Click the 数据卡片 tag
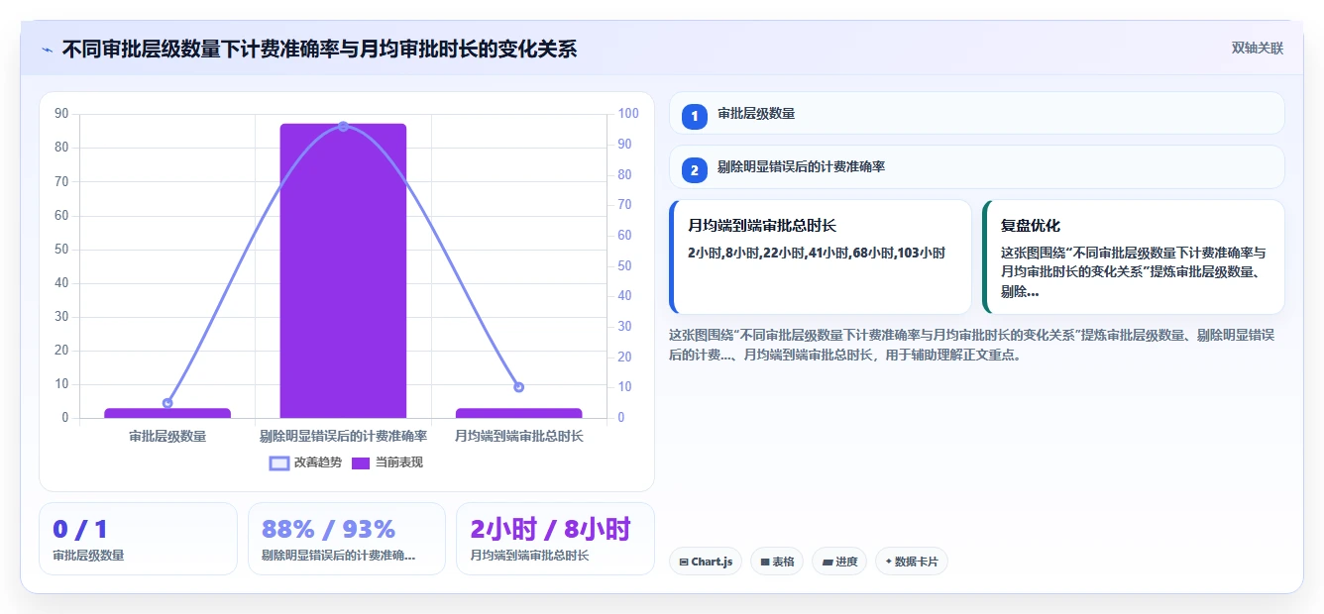This screenshot has height=614, width=1324. coord(912,562)
